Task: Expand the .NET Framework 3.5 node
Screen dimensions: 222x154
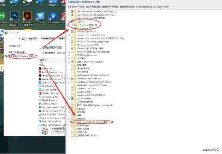Action: (69, 12)
